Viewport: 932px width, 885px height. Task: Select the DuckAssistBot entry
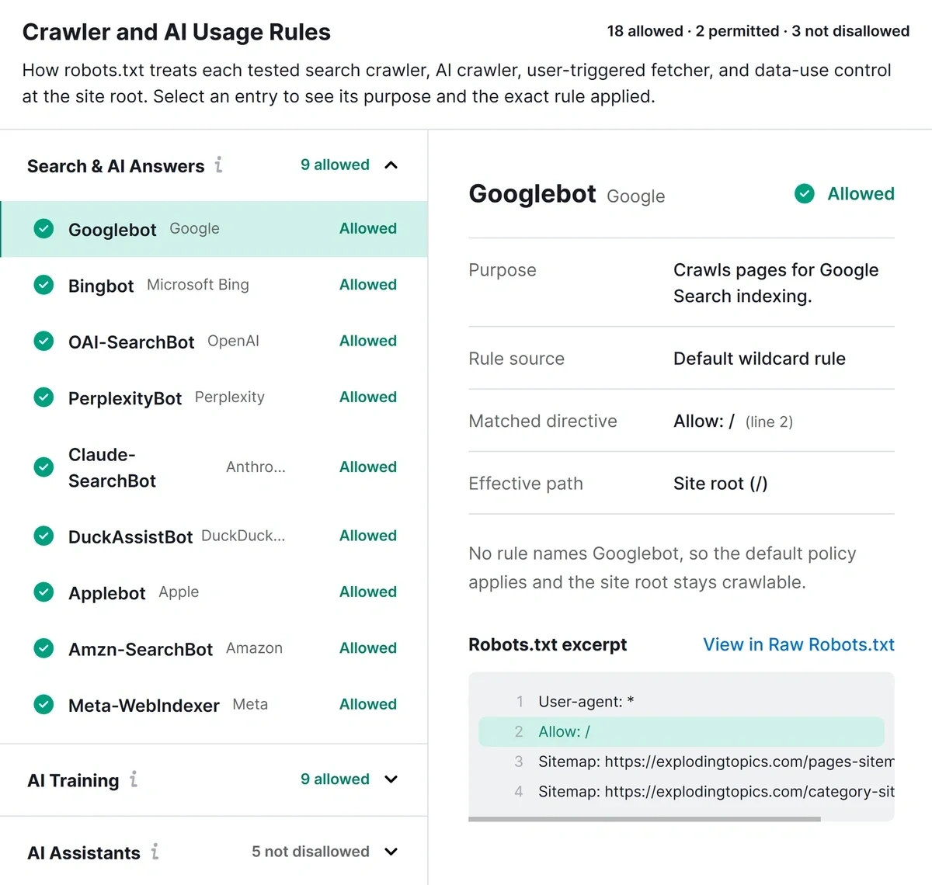pyautogui.click(x=214, y=536)
